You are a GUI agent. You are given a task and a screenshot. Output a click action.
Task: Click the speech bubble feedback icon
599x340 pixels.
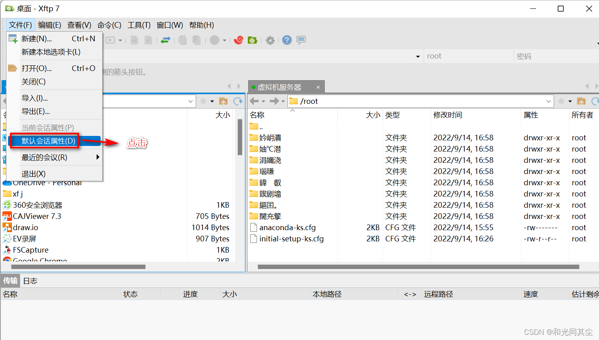pos(301,40)
